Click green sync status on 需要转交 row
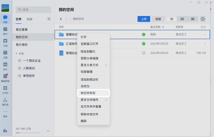This screenshot has height=137, width=214. [x=144, y=35]
